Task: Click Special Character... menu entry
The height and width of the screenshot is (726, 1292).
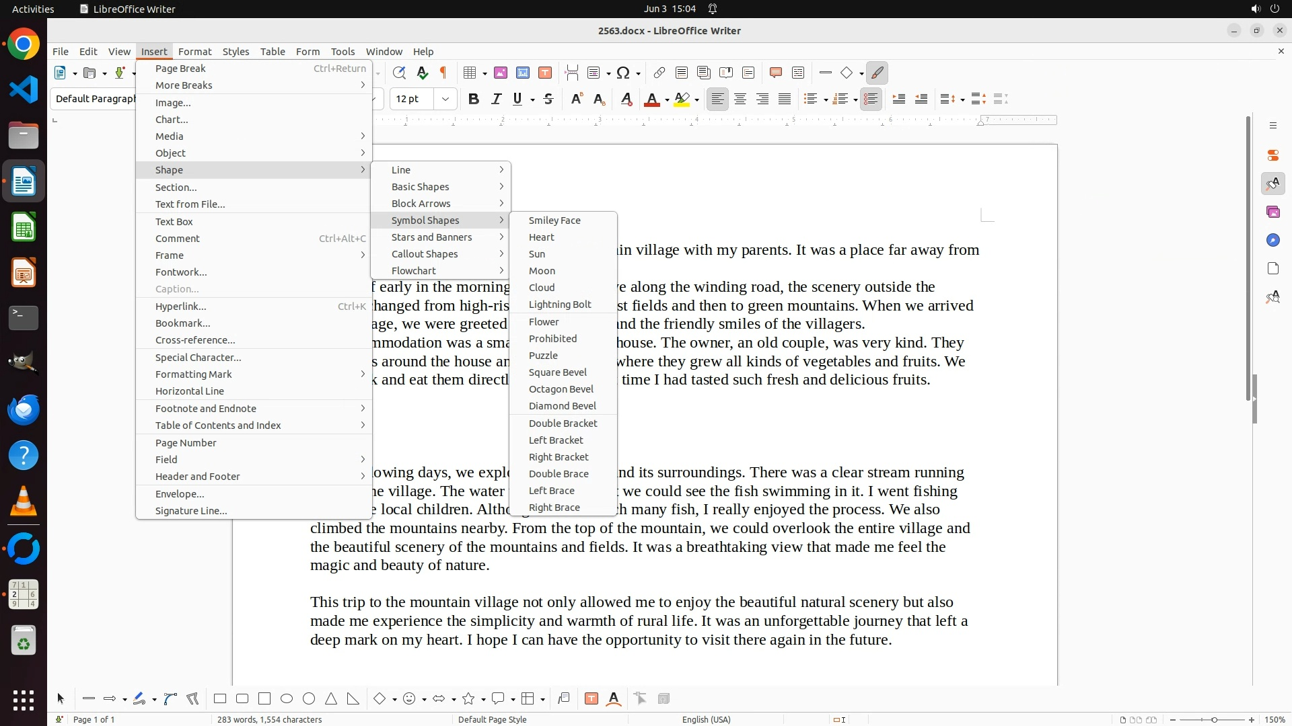Action: pyautogui.click(x=198, y=358)
